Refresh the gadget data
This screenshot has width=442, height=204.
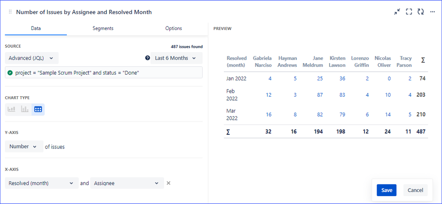pyautogui.click(x=421, y=12)
